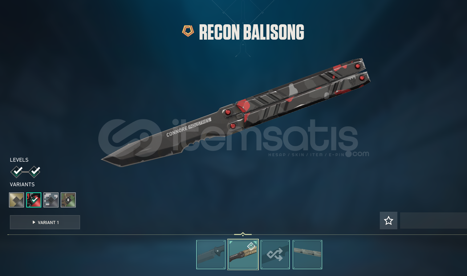The height and width of the screenshot is (276, 467).
Task: Click the balisong knife 3D preview
Action: [x=236, y=113]
